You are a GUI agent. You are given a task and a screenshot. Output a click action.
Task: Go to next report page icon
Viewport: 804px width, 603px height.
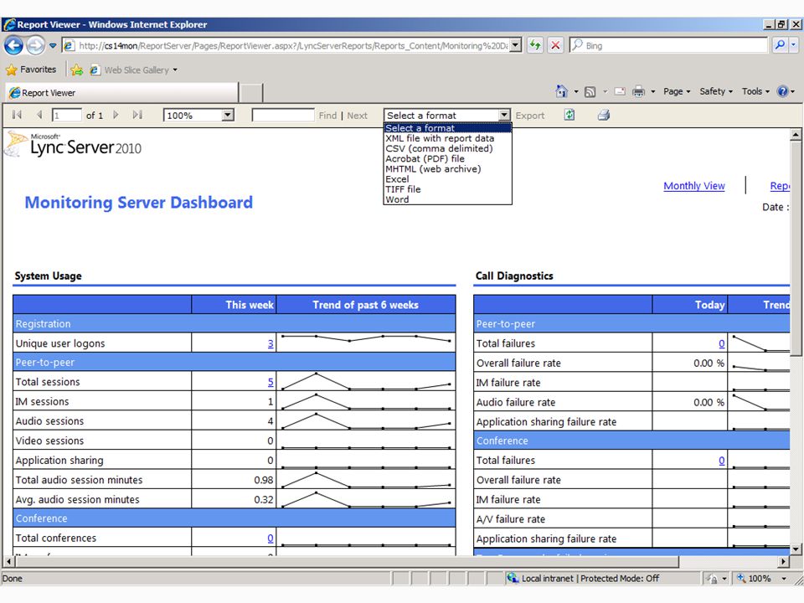coord(116,115)
